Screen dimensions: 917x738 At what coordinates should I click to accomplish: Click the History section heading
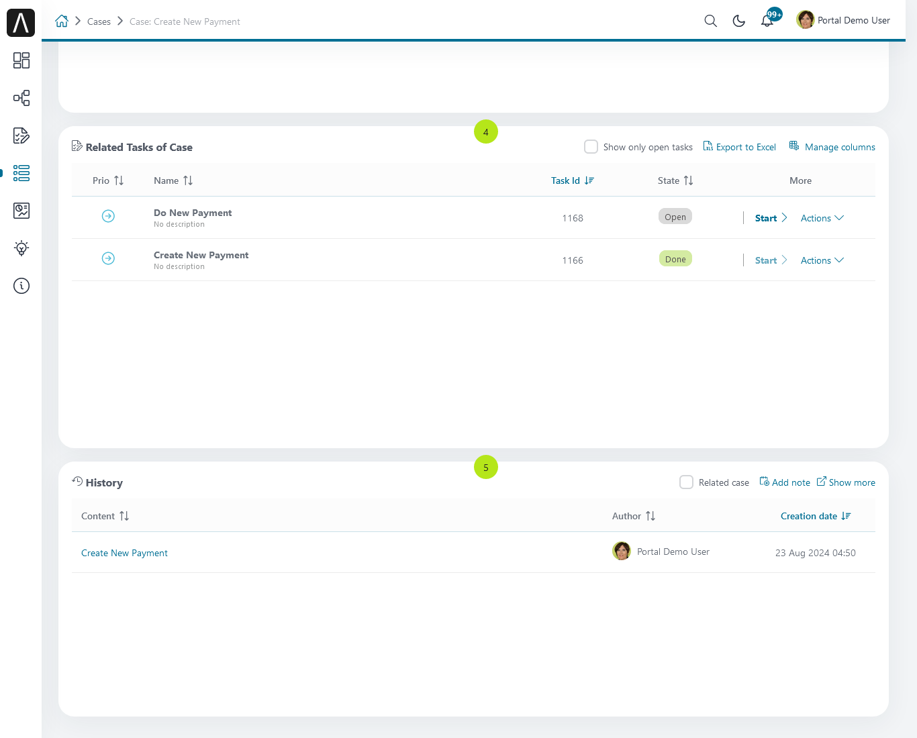pos(104,482)
